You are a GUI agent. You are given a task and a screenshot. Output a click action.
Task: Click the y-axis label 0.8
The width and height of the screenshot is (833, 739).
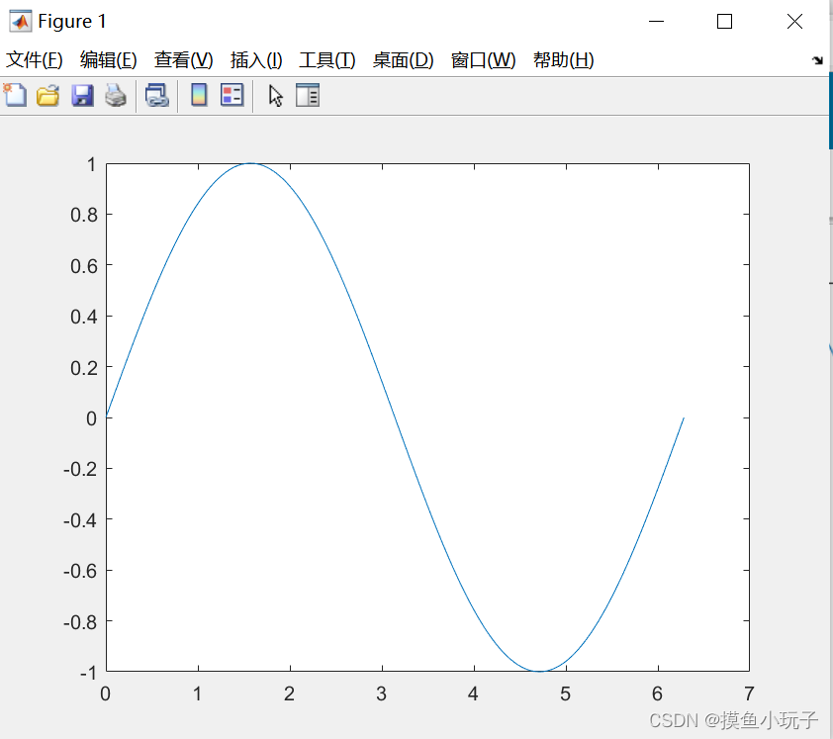coord(84,215)
